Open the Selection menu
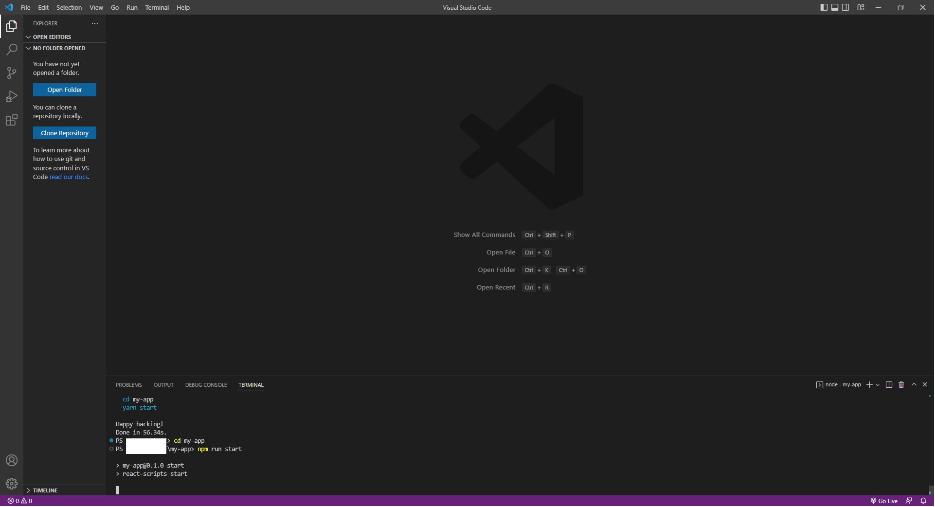Image resolution: width=935 pixels, height=507 pixels. pos(69,7)
